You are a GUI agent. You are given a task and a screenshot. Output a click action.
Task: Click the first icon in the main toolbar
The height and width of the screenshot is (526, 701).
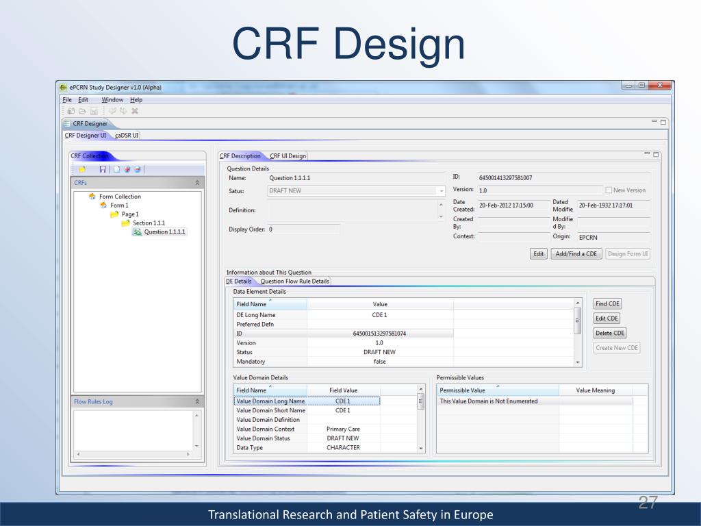71,111
